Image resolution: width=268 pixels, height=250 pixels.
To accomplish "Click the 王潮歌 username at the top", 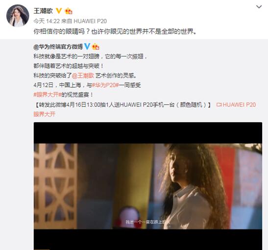I will 43,11.
